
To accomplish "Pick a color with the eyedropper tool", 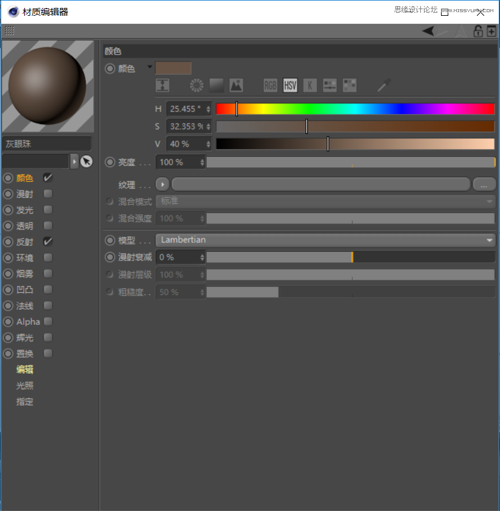I will pos(383,85).
